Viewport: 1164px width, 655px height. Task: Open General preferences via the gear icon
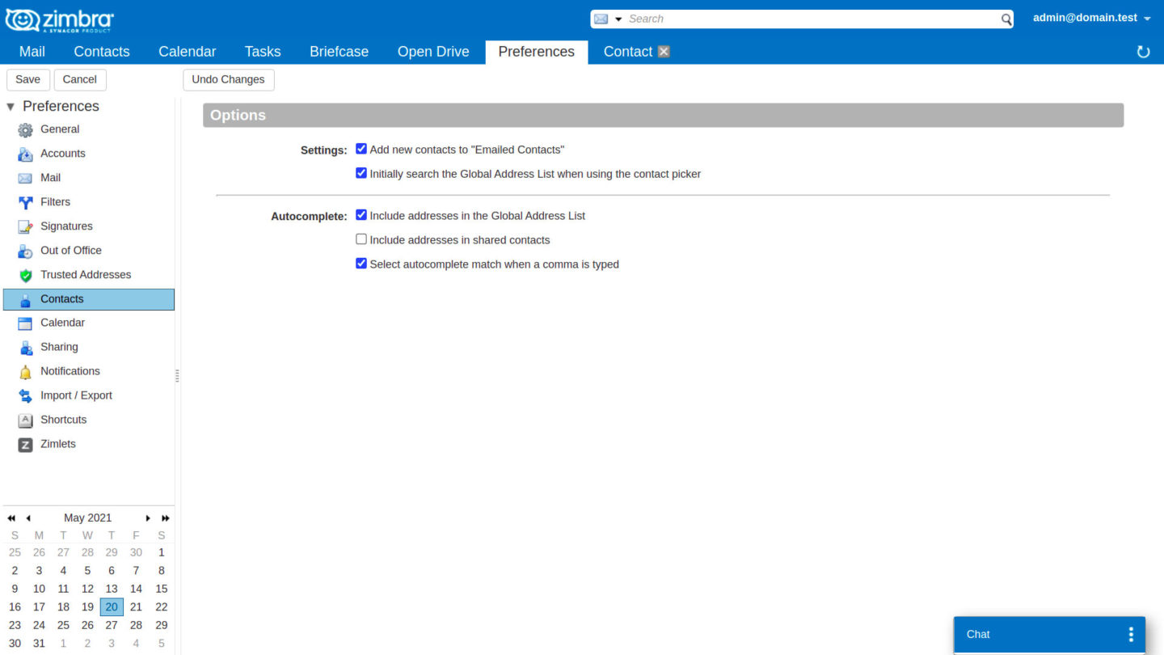point(23,129)
